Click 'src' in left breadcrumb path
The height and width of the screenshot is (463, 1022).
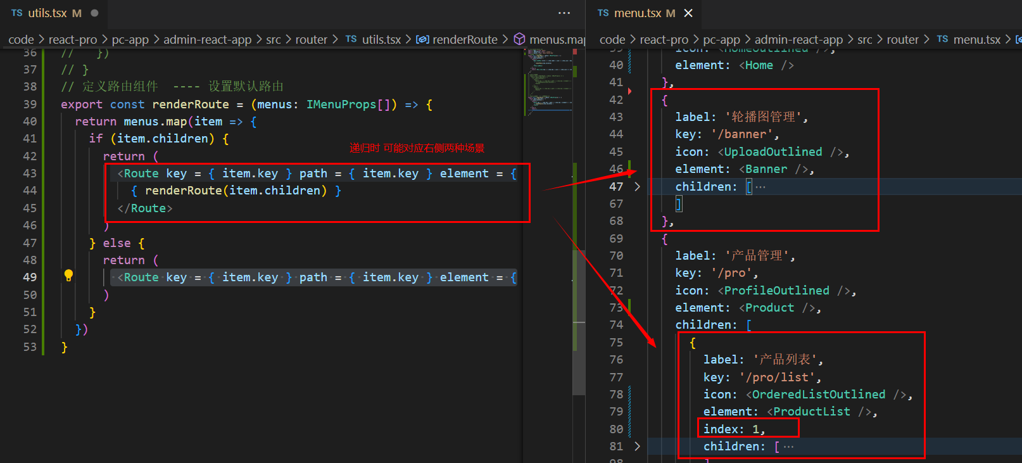pos(274,39)
